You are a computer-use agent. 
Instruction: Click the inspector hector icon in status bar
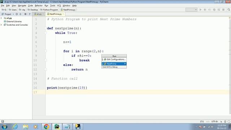225,121
